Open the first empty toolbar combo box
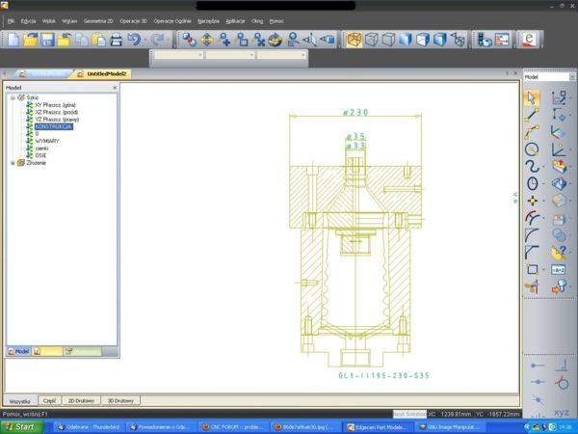Viewport: 578px width, 434px height. pyautogui.click(x=178, y=55)
